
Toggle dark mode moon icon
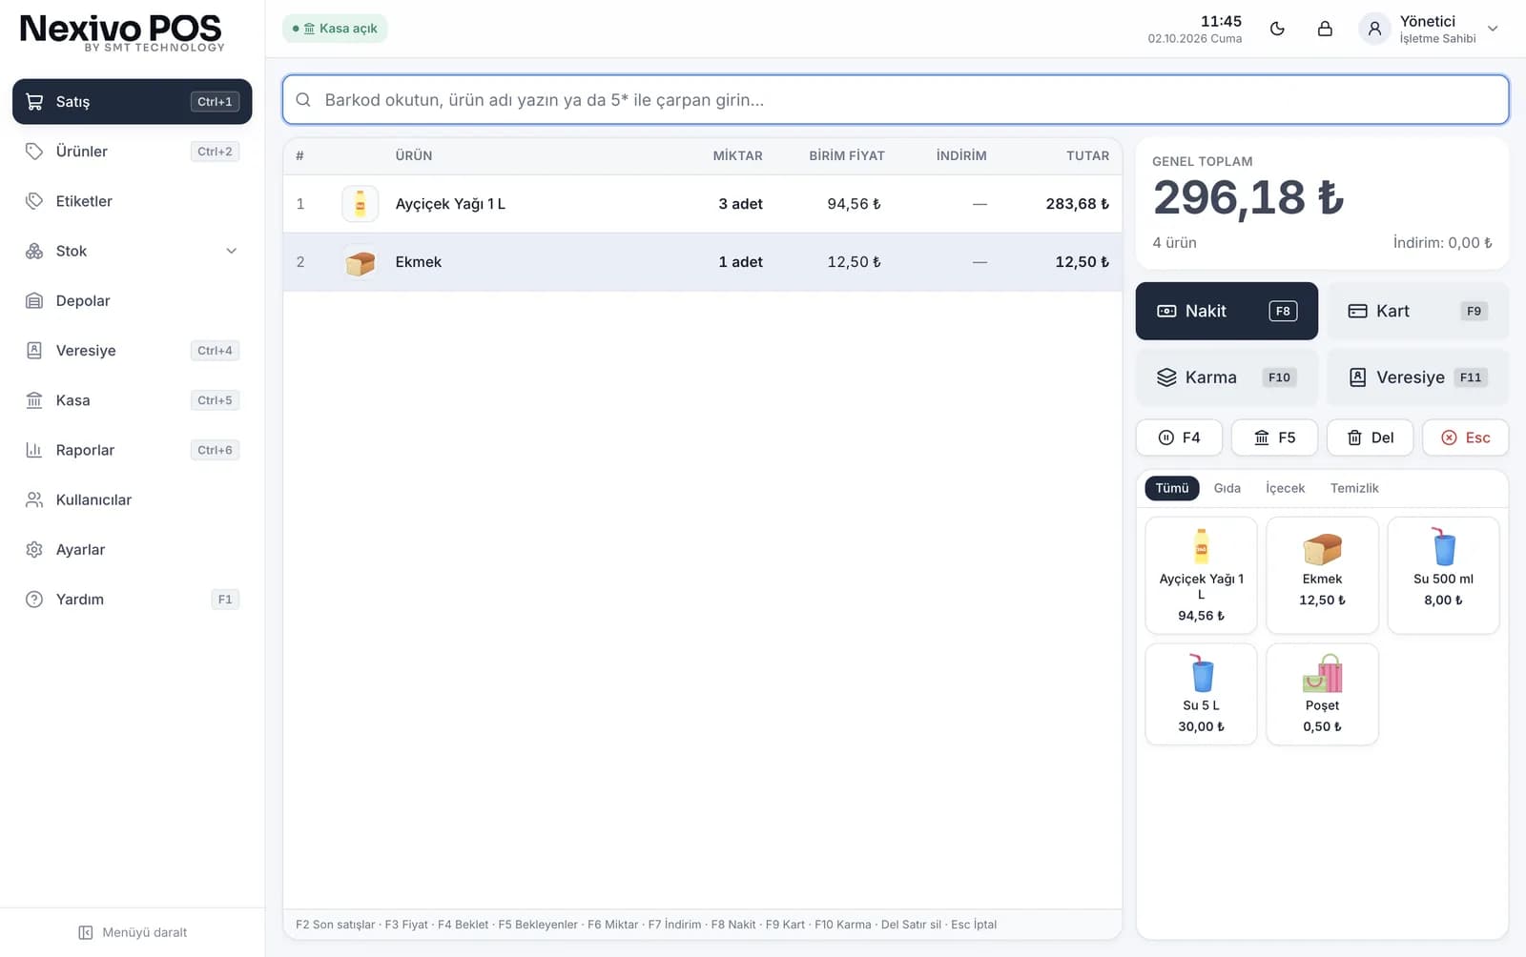click(x=1277, y=29)
